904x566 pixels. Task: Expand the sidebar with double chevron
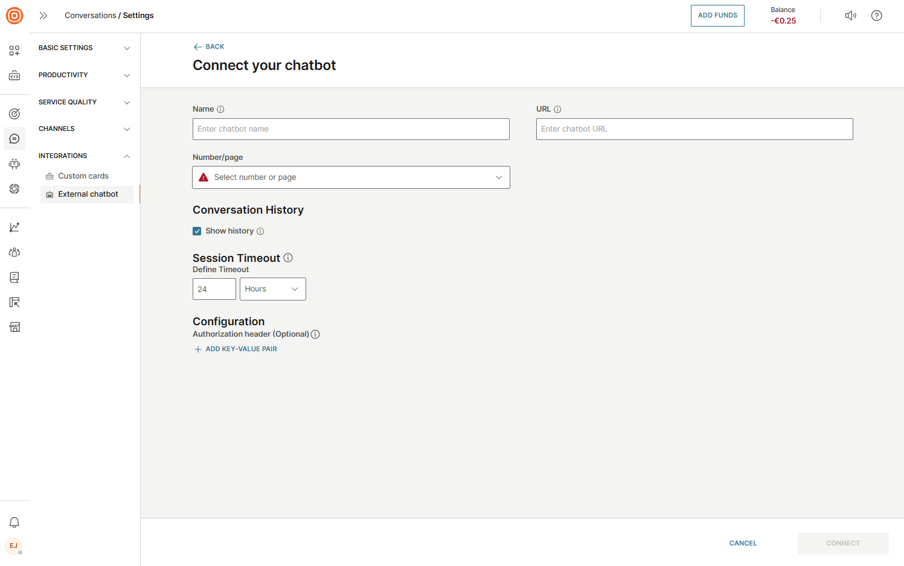[x=43, y=16]
